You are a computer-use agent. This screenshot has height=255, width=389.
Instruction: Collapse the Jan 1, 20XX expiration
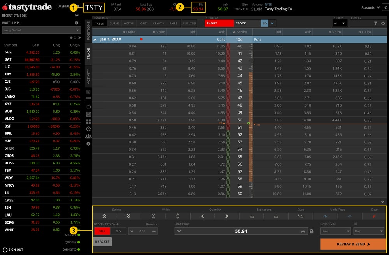(x=95, y=39)
